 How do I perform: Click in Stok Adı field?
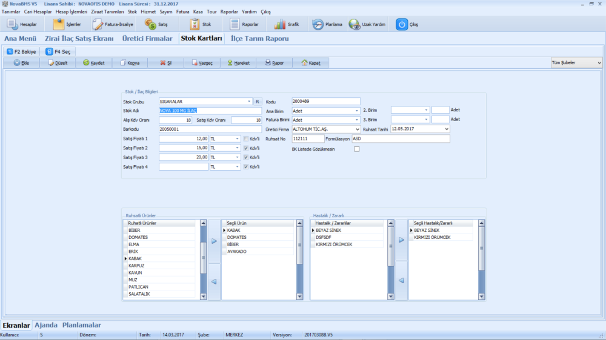pos(210,110)
